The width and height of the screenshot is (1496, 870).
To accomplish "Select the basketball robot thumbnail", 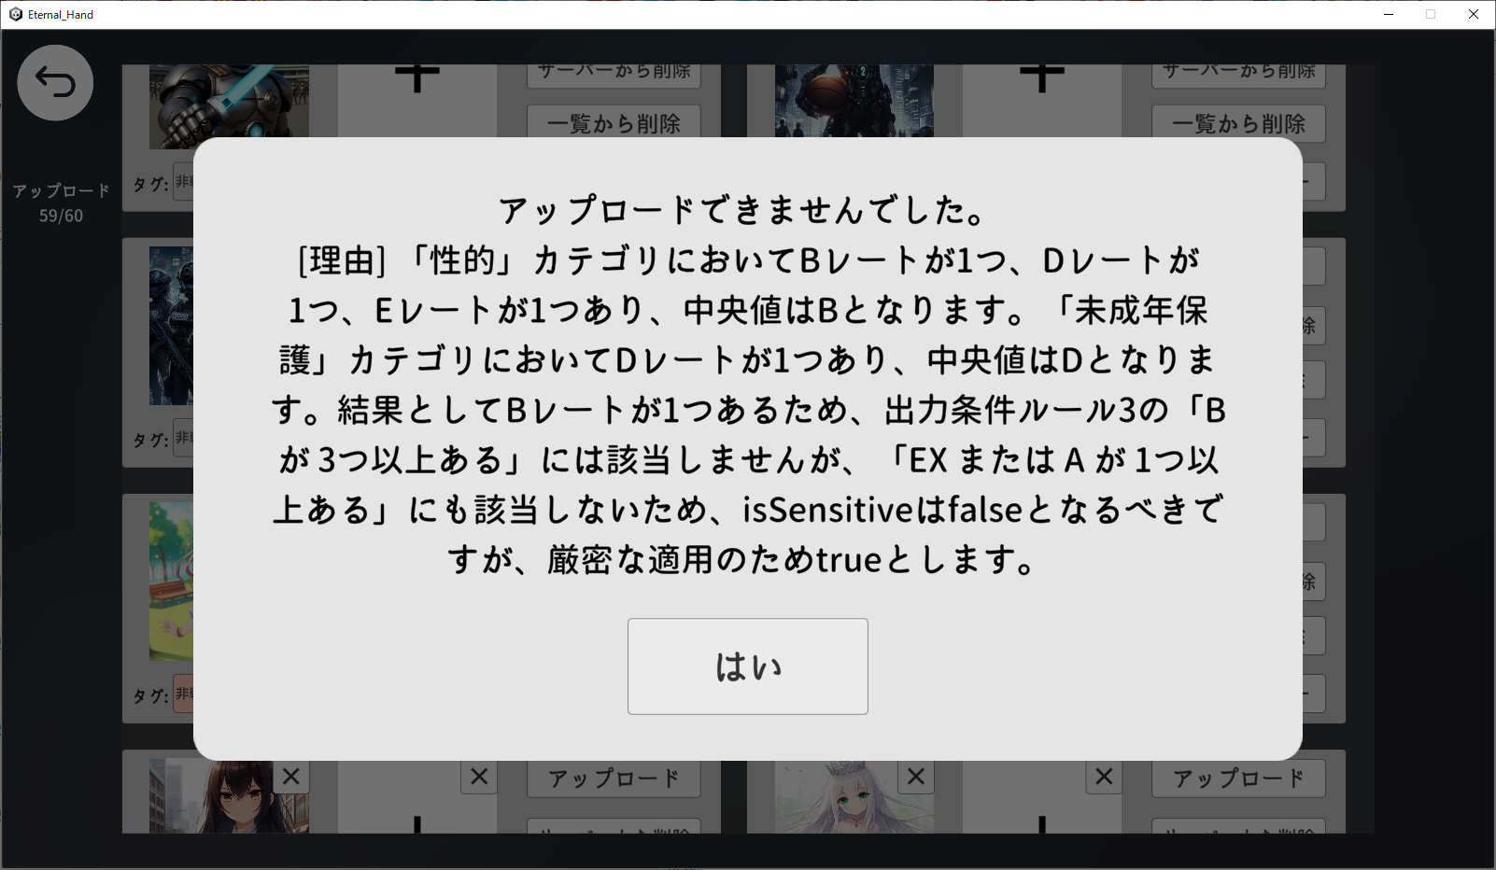I will [854, 101].
